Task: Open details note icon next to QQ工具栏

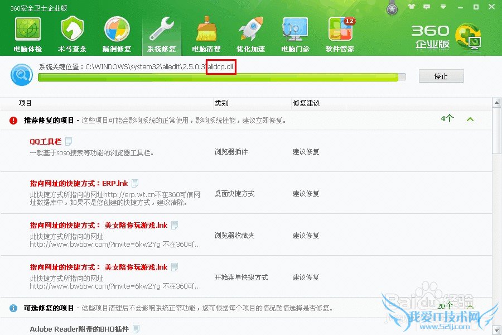Action: [x=69, y=141]
